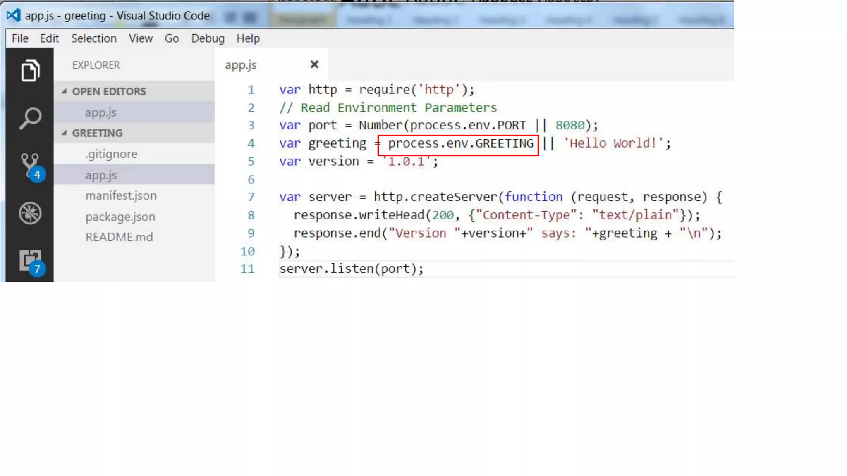Open the Debug menu

point(208,38)
